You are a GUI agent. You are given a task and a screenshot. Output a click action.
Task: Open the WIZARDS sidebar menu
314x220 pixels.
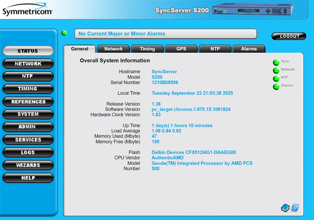28,165
